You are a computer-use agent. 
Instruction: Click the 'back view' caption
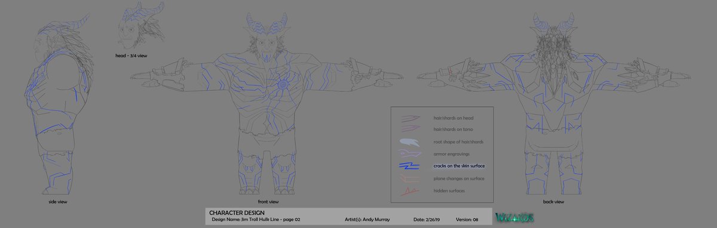click(x=553, y=202)
